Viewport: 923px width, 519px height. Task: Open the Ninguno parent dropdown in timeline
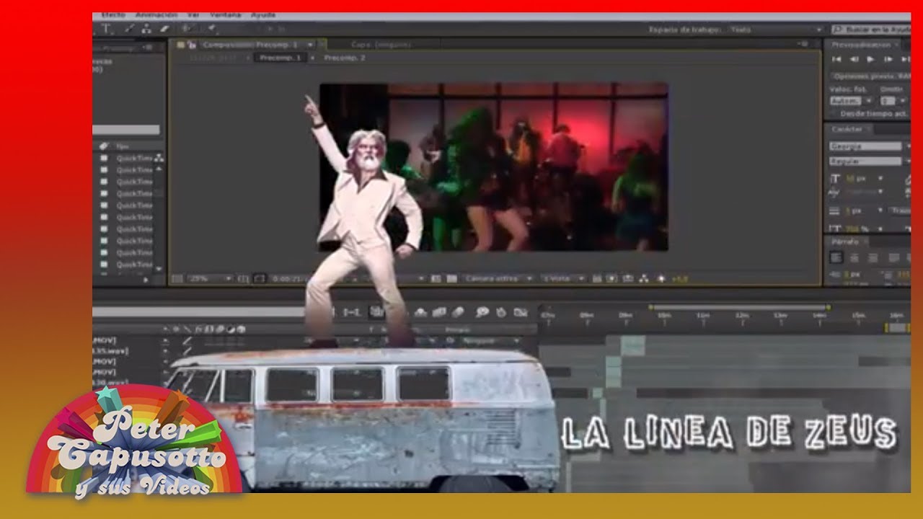click(x=490, y=340)
